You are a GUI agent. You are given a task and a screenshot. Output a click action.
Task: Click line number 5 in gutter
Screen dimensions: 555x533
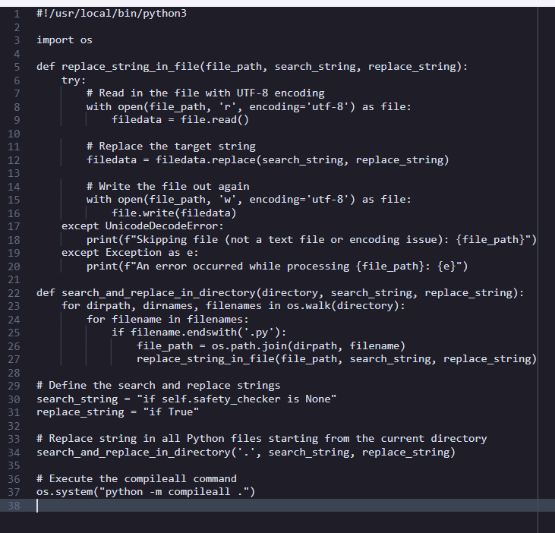17,67
